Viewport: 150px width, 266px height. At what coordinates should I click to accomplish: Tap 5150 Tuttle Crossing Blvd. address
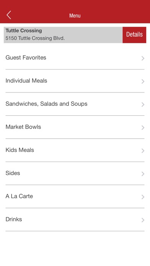(35, 38)
